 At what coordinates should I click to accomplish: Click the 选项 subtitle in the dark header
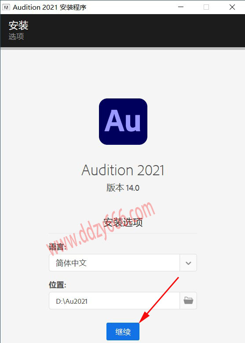tap(16, 36)
